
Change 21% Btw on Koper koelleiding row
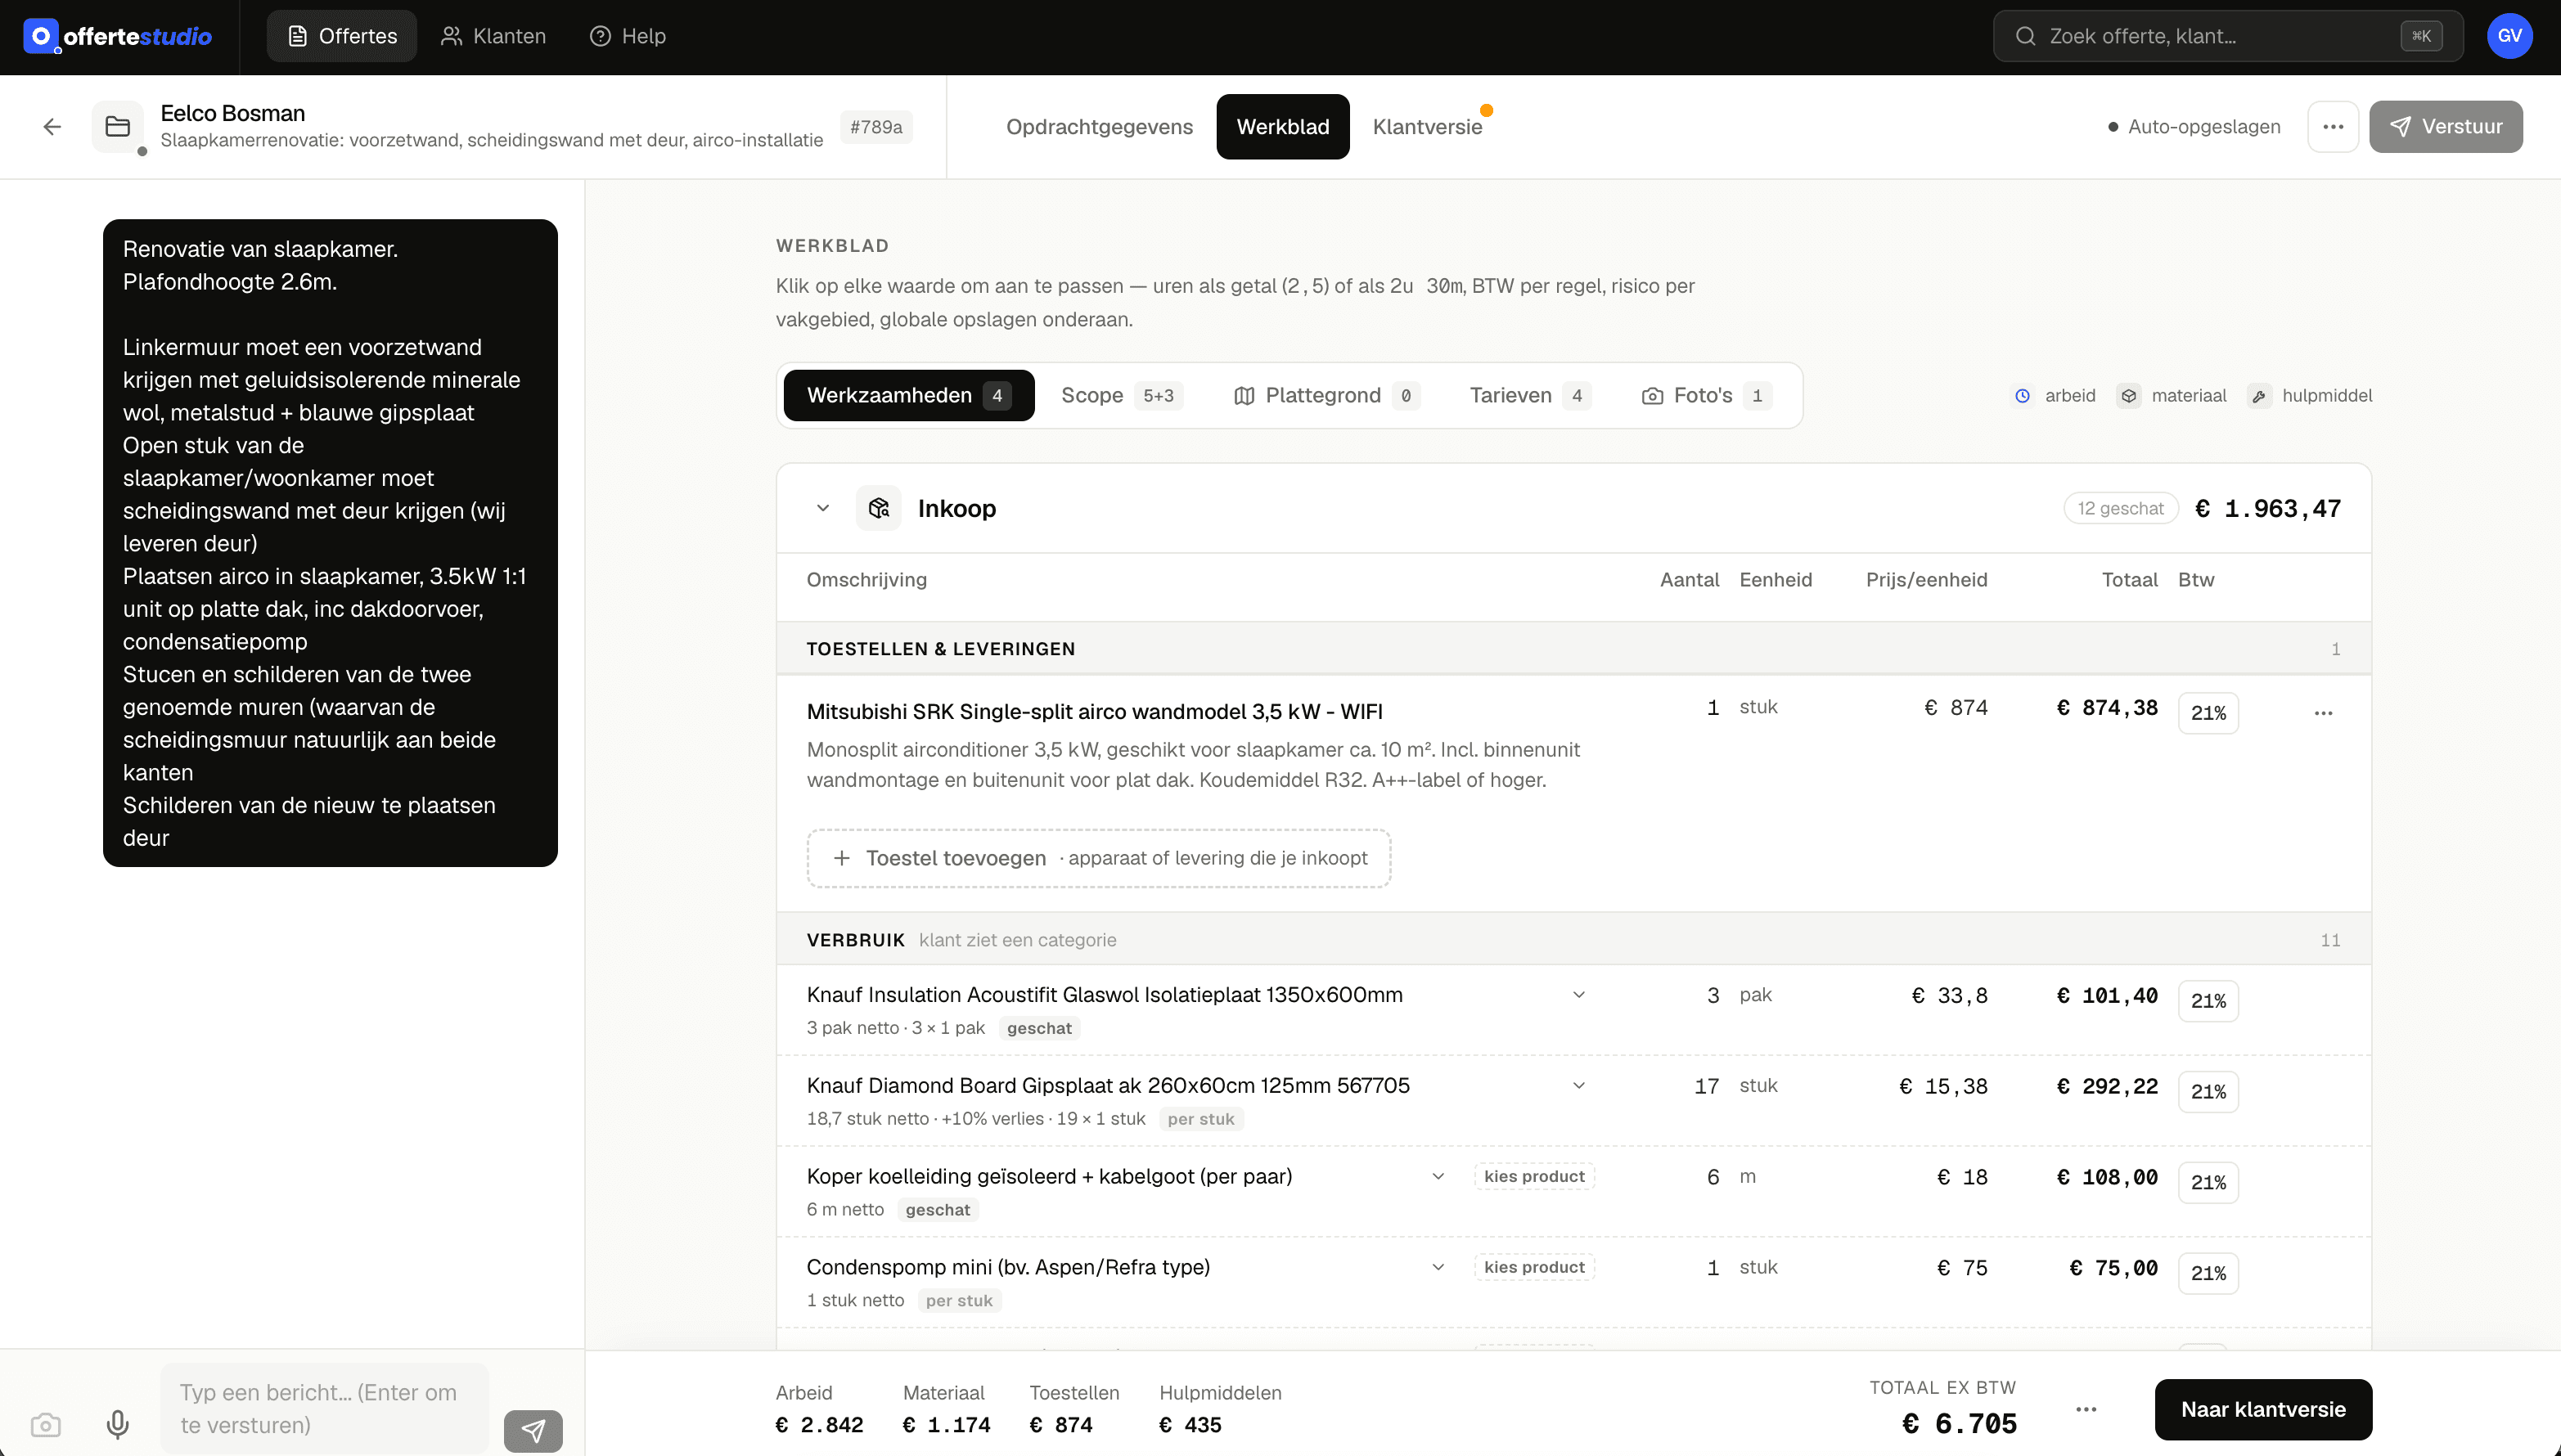tap(2208, 1183)
